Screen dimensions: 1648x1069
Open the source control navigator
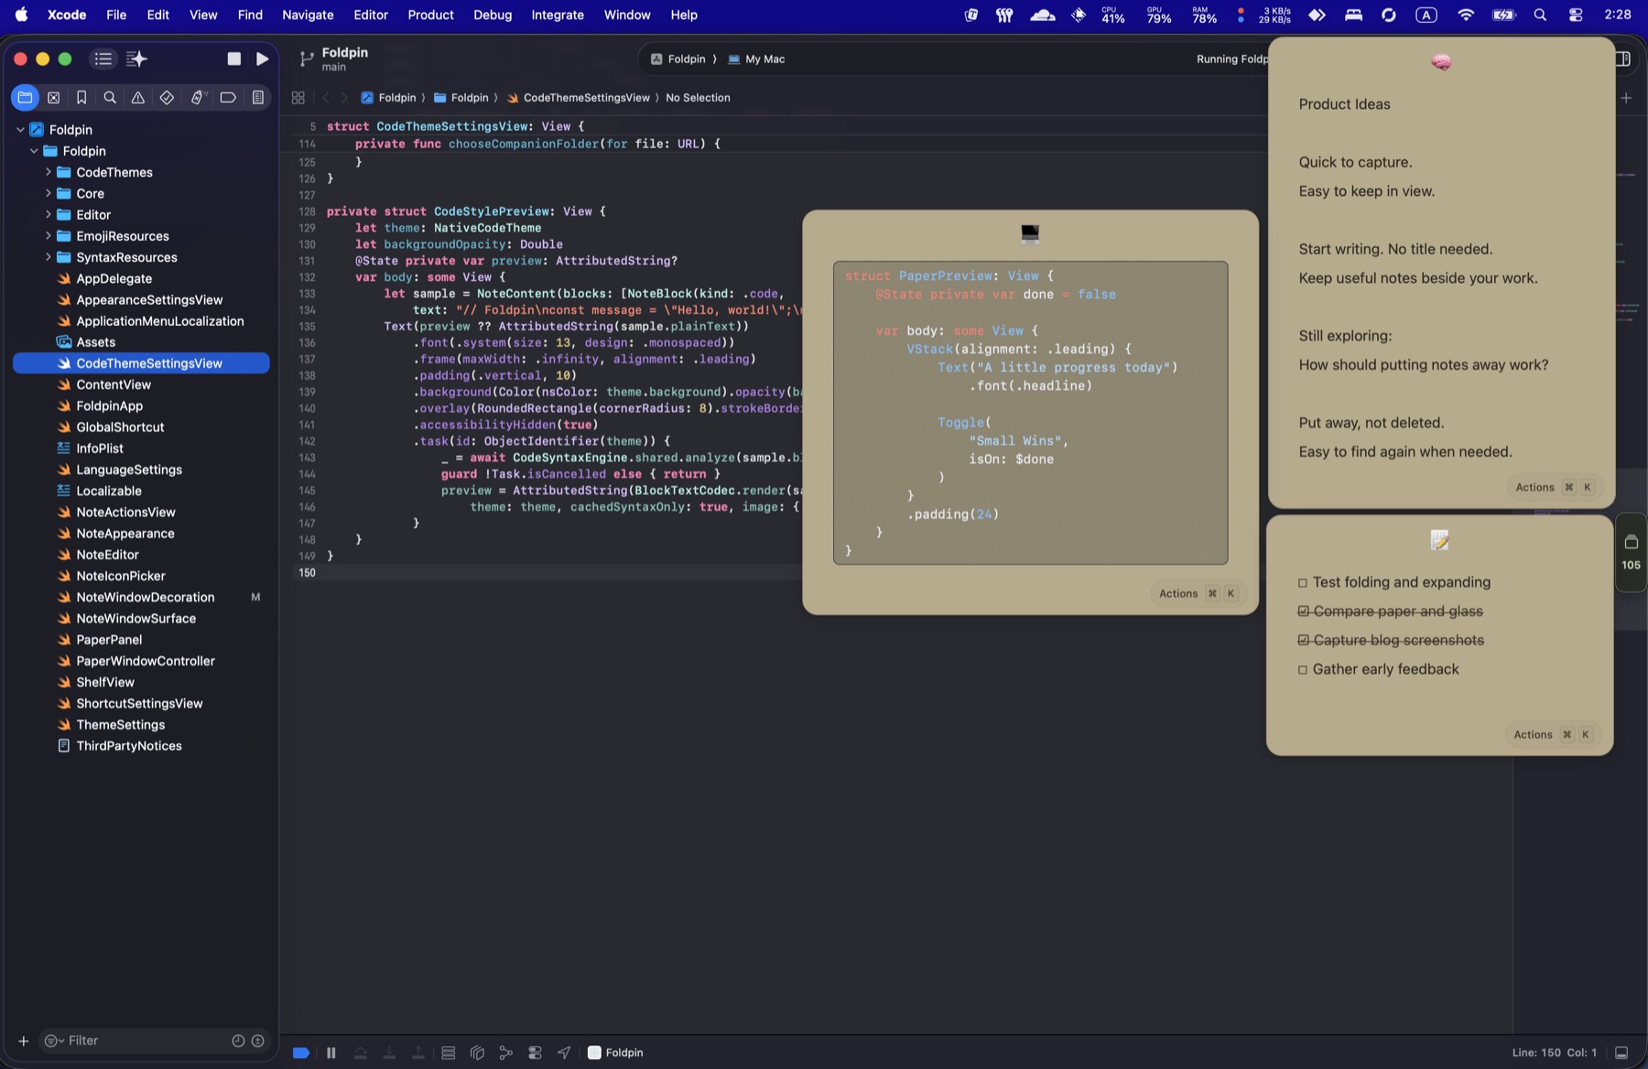pyautogui.click(x=53, y=98)
